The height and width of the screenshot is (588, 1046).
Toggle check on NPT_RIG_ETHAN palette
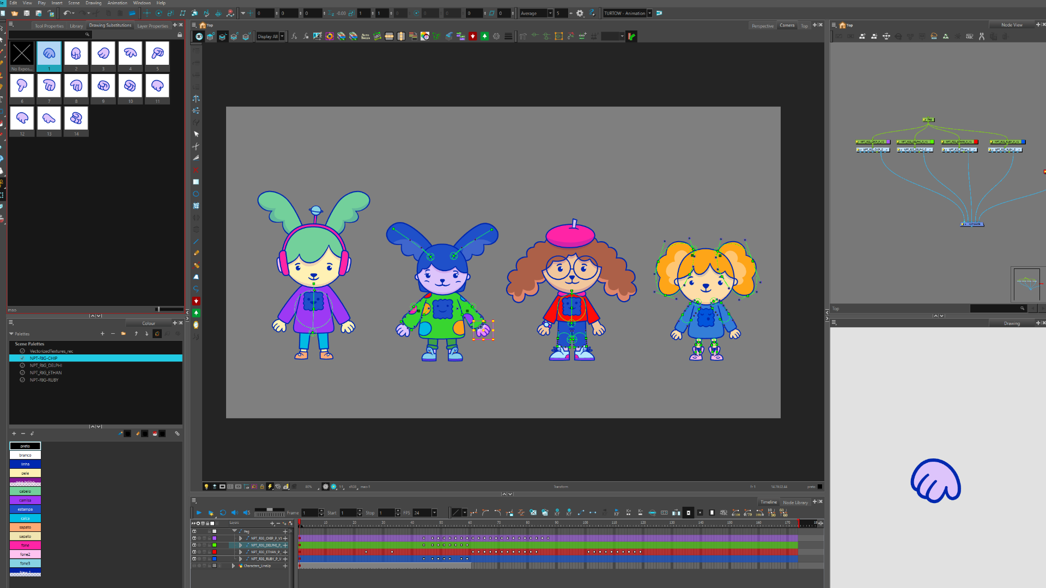coord(22,373)
